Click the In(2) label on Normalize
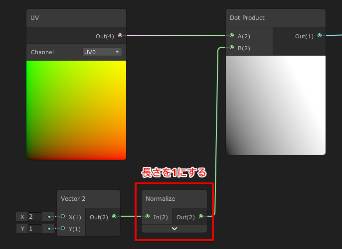This screenshot has height=249, width=342. click(x=161, y=217)
